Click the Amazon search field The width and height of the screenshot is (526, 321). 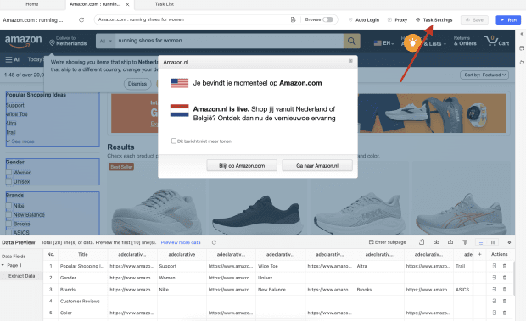pos(229,41)
